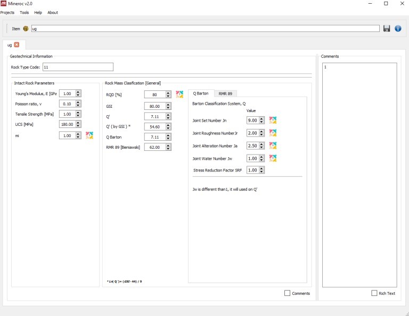Screen dimensions: 409x316
Task: Open helper icon beside RQD field
Action: [179, 94]
